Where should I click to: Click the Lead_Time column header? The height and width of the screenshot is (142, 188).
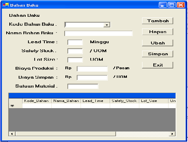(95, 101)
